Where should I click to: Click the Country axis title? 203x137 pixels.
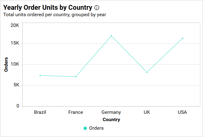pos(111,120)
